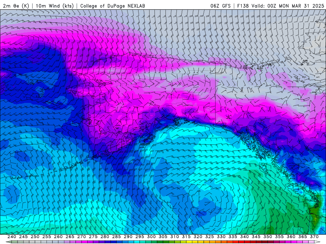Click the 245 legend value
Viewport: 326px width, 244px height.
[x=23, y=237]
